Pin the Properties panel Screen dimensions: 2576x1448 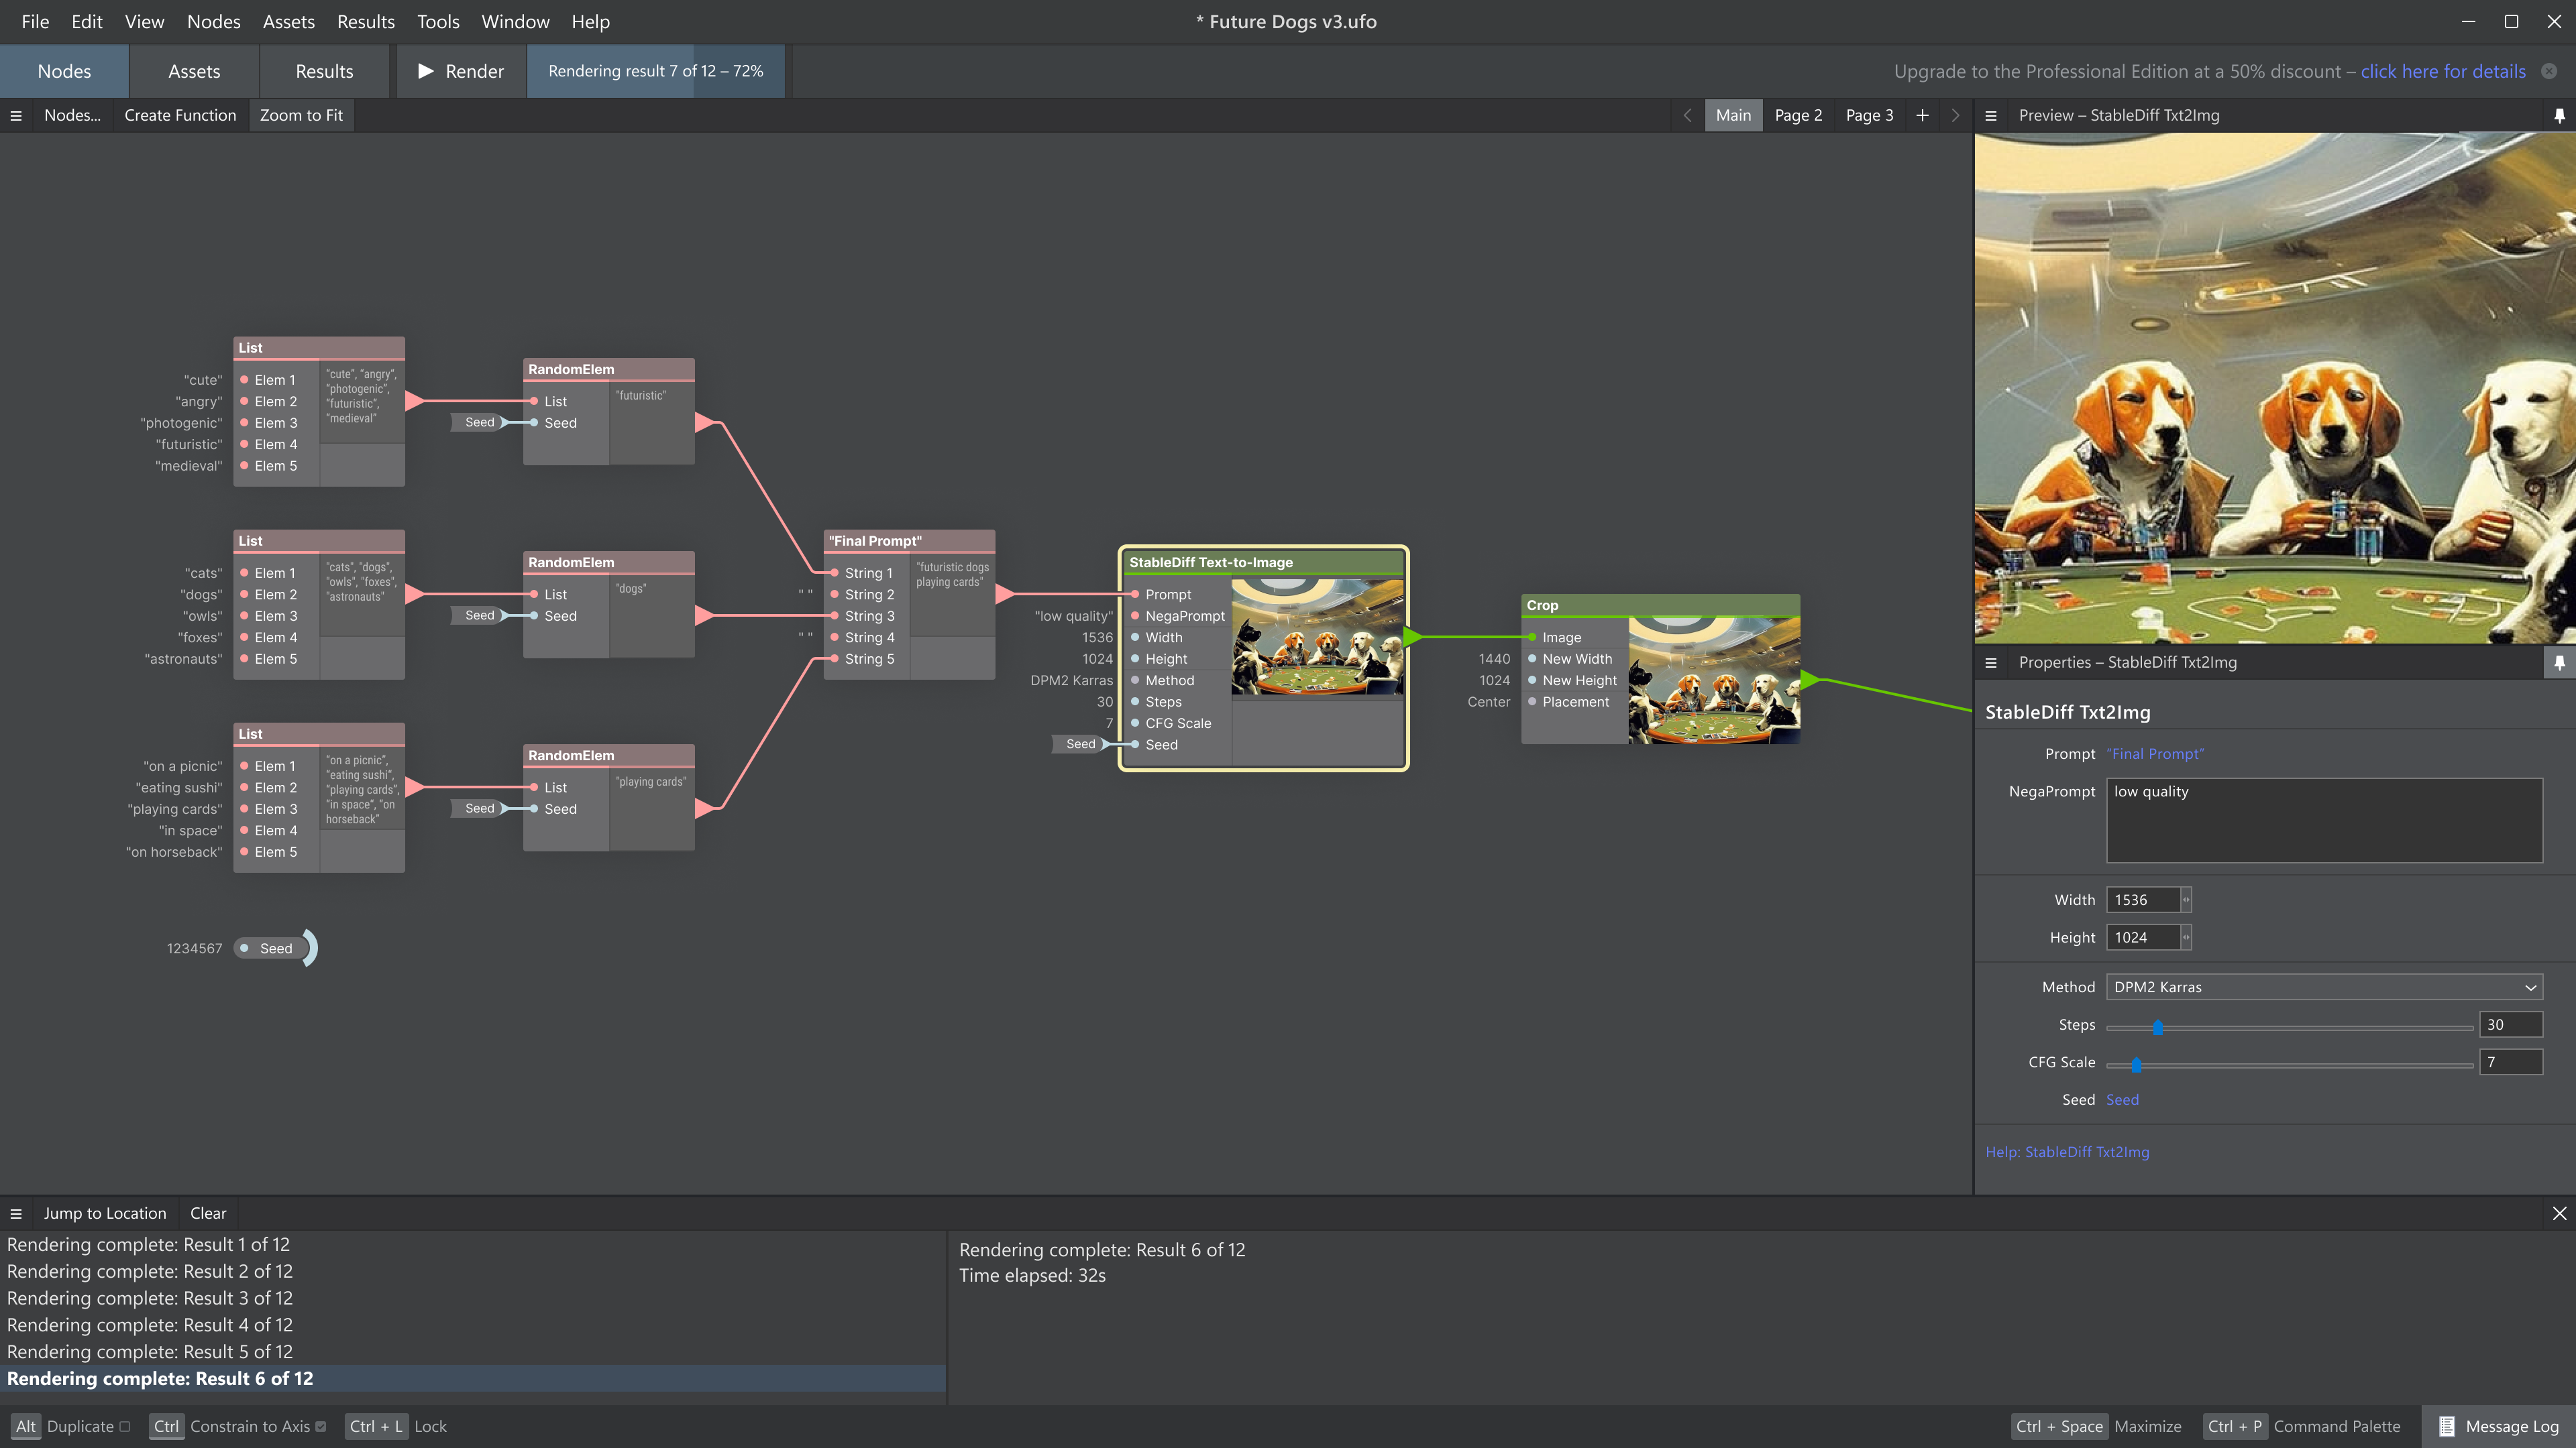tap(2559, 662)
